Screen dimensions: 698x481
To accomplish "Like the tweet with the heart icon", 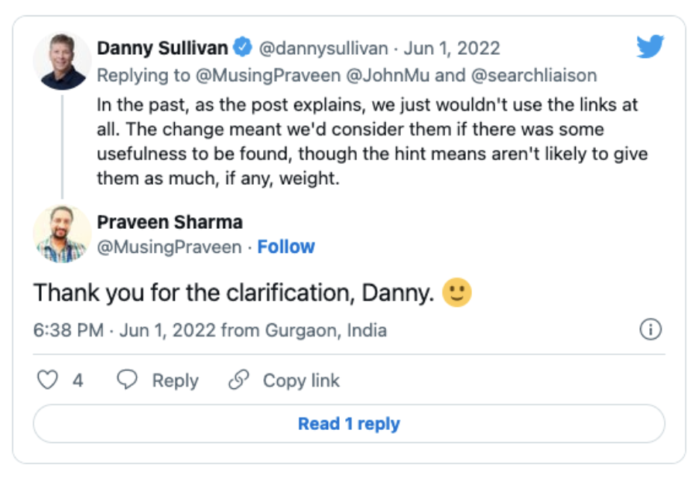I will click(x=48, y=380).
